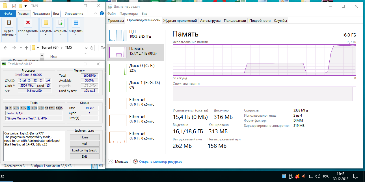This screenshot has height=182, width=365.
Task: Expand the Открыть dropdown arrow
Action: tap(60, 35)
